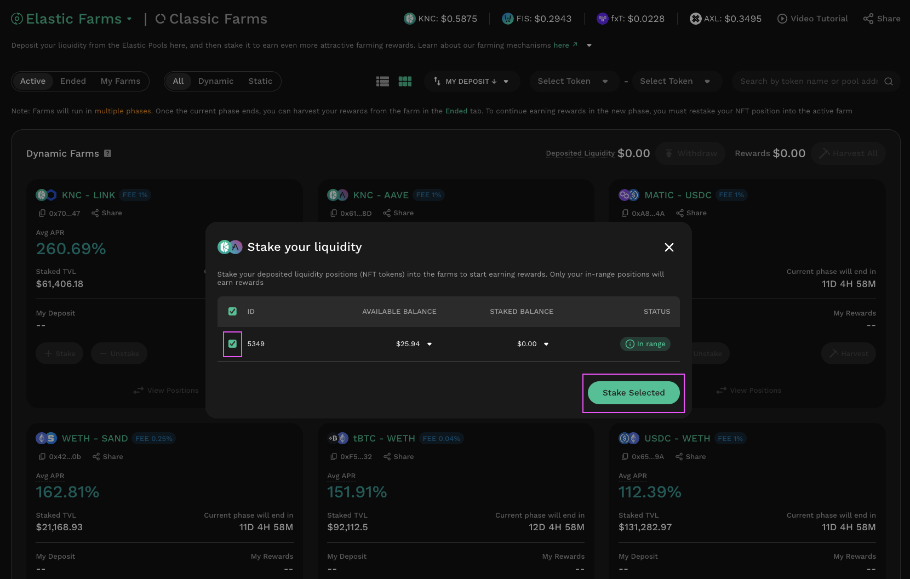
Task: Share the WETH - SAND farm
Action: [x=108, y=456]
